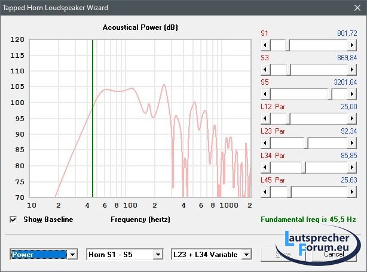This screenshot has height=272, width=367.
Task: Click the L23 Par slider thumb
Action: point(306,143)
